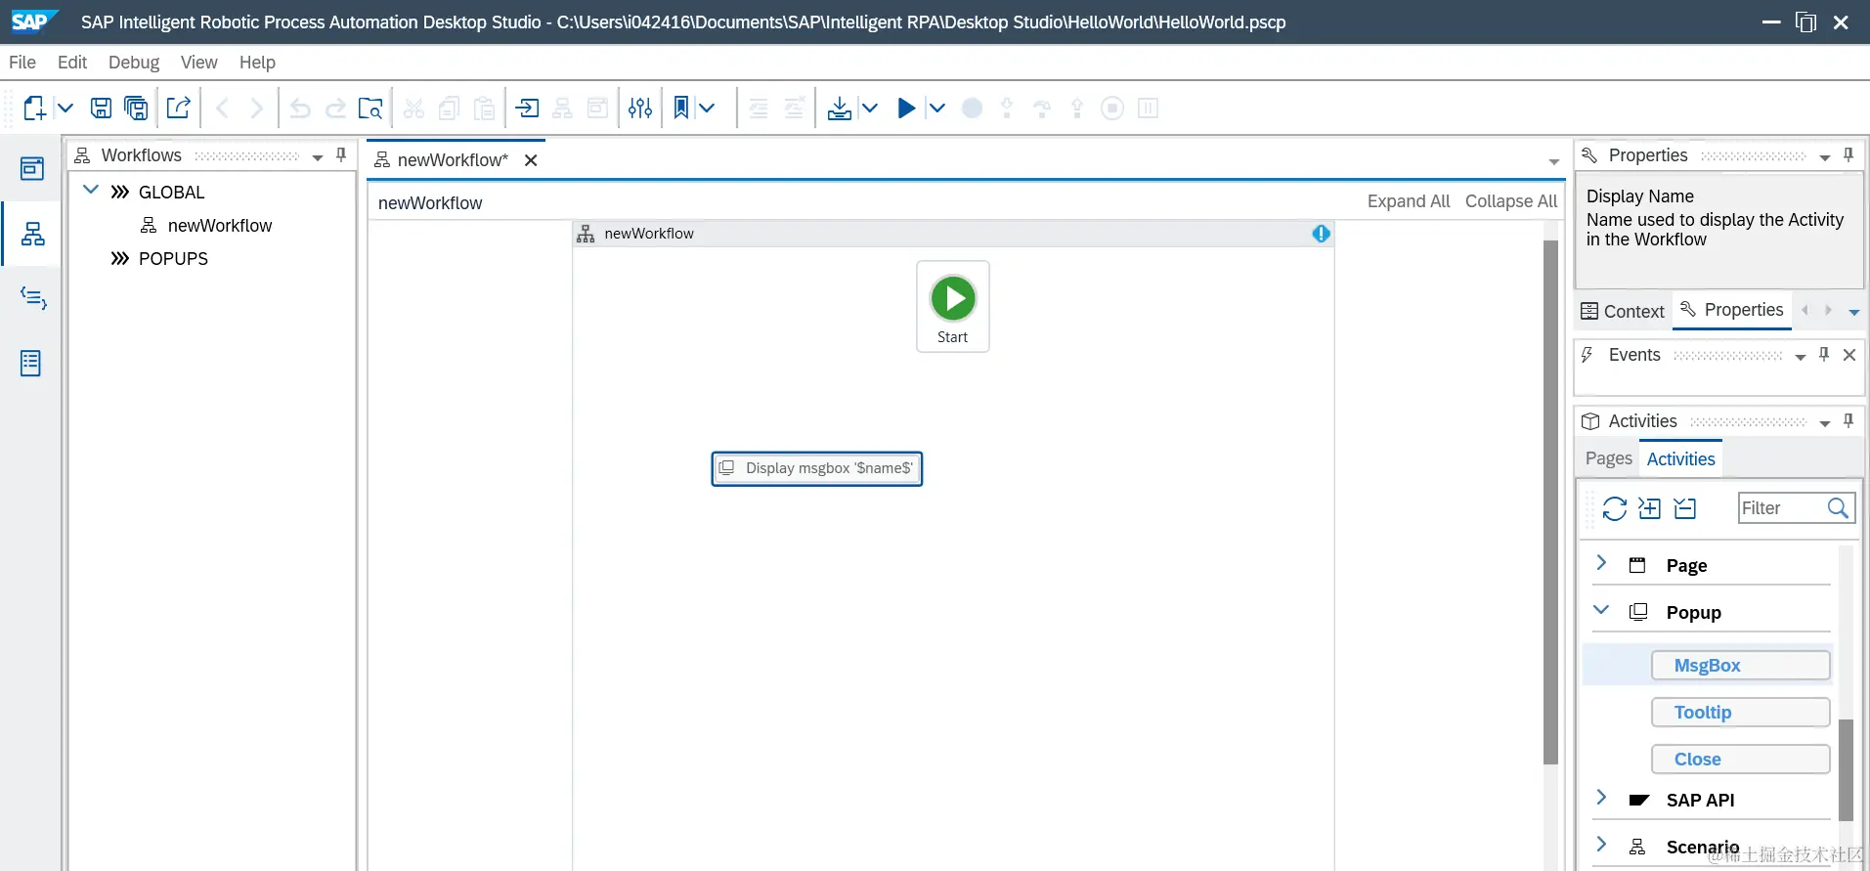Click the Save All icon
1870x871 pixels.
pyautogui.click(x=137, y=108)
